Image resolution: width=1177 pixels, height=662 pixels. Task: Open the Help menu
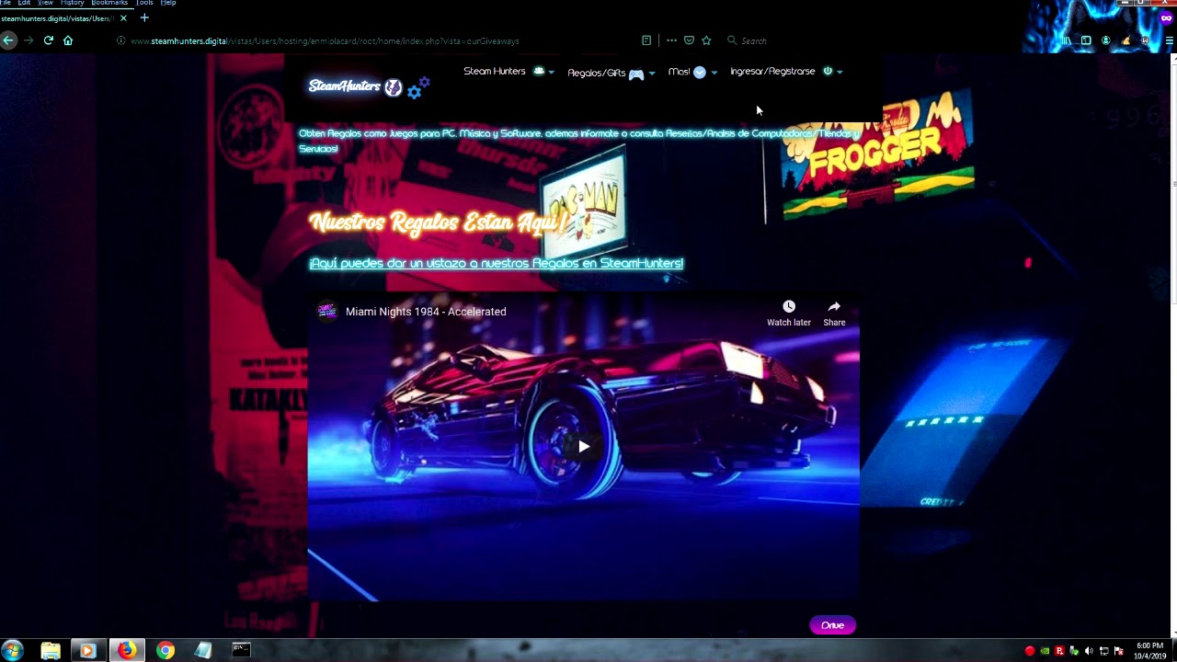[x=168, y=3]
